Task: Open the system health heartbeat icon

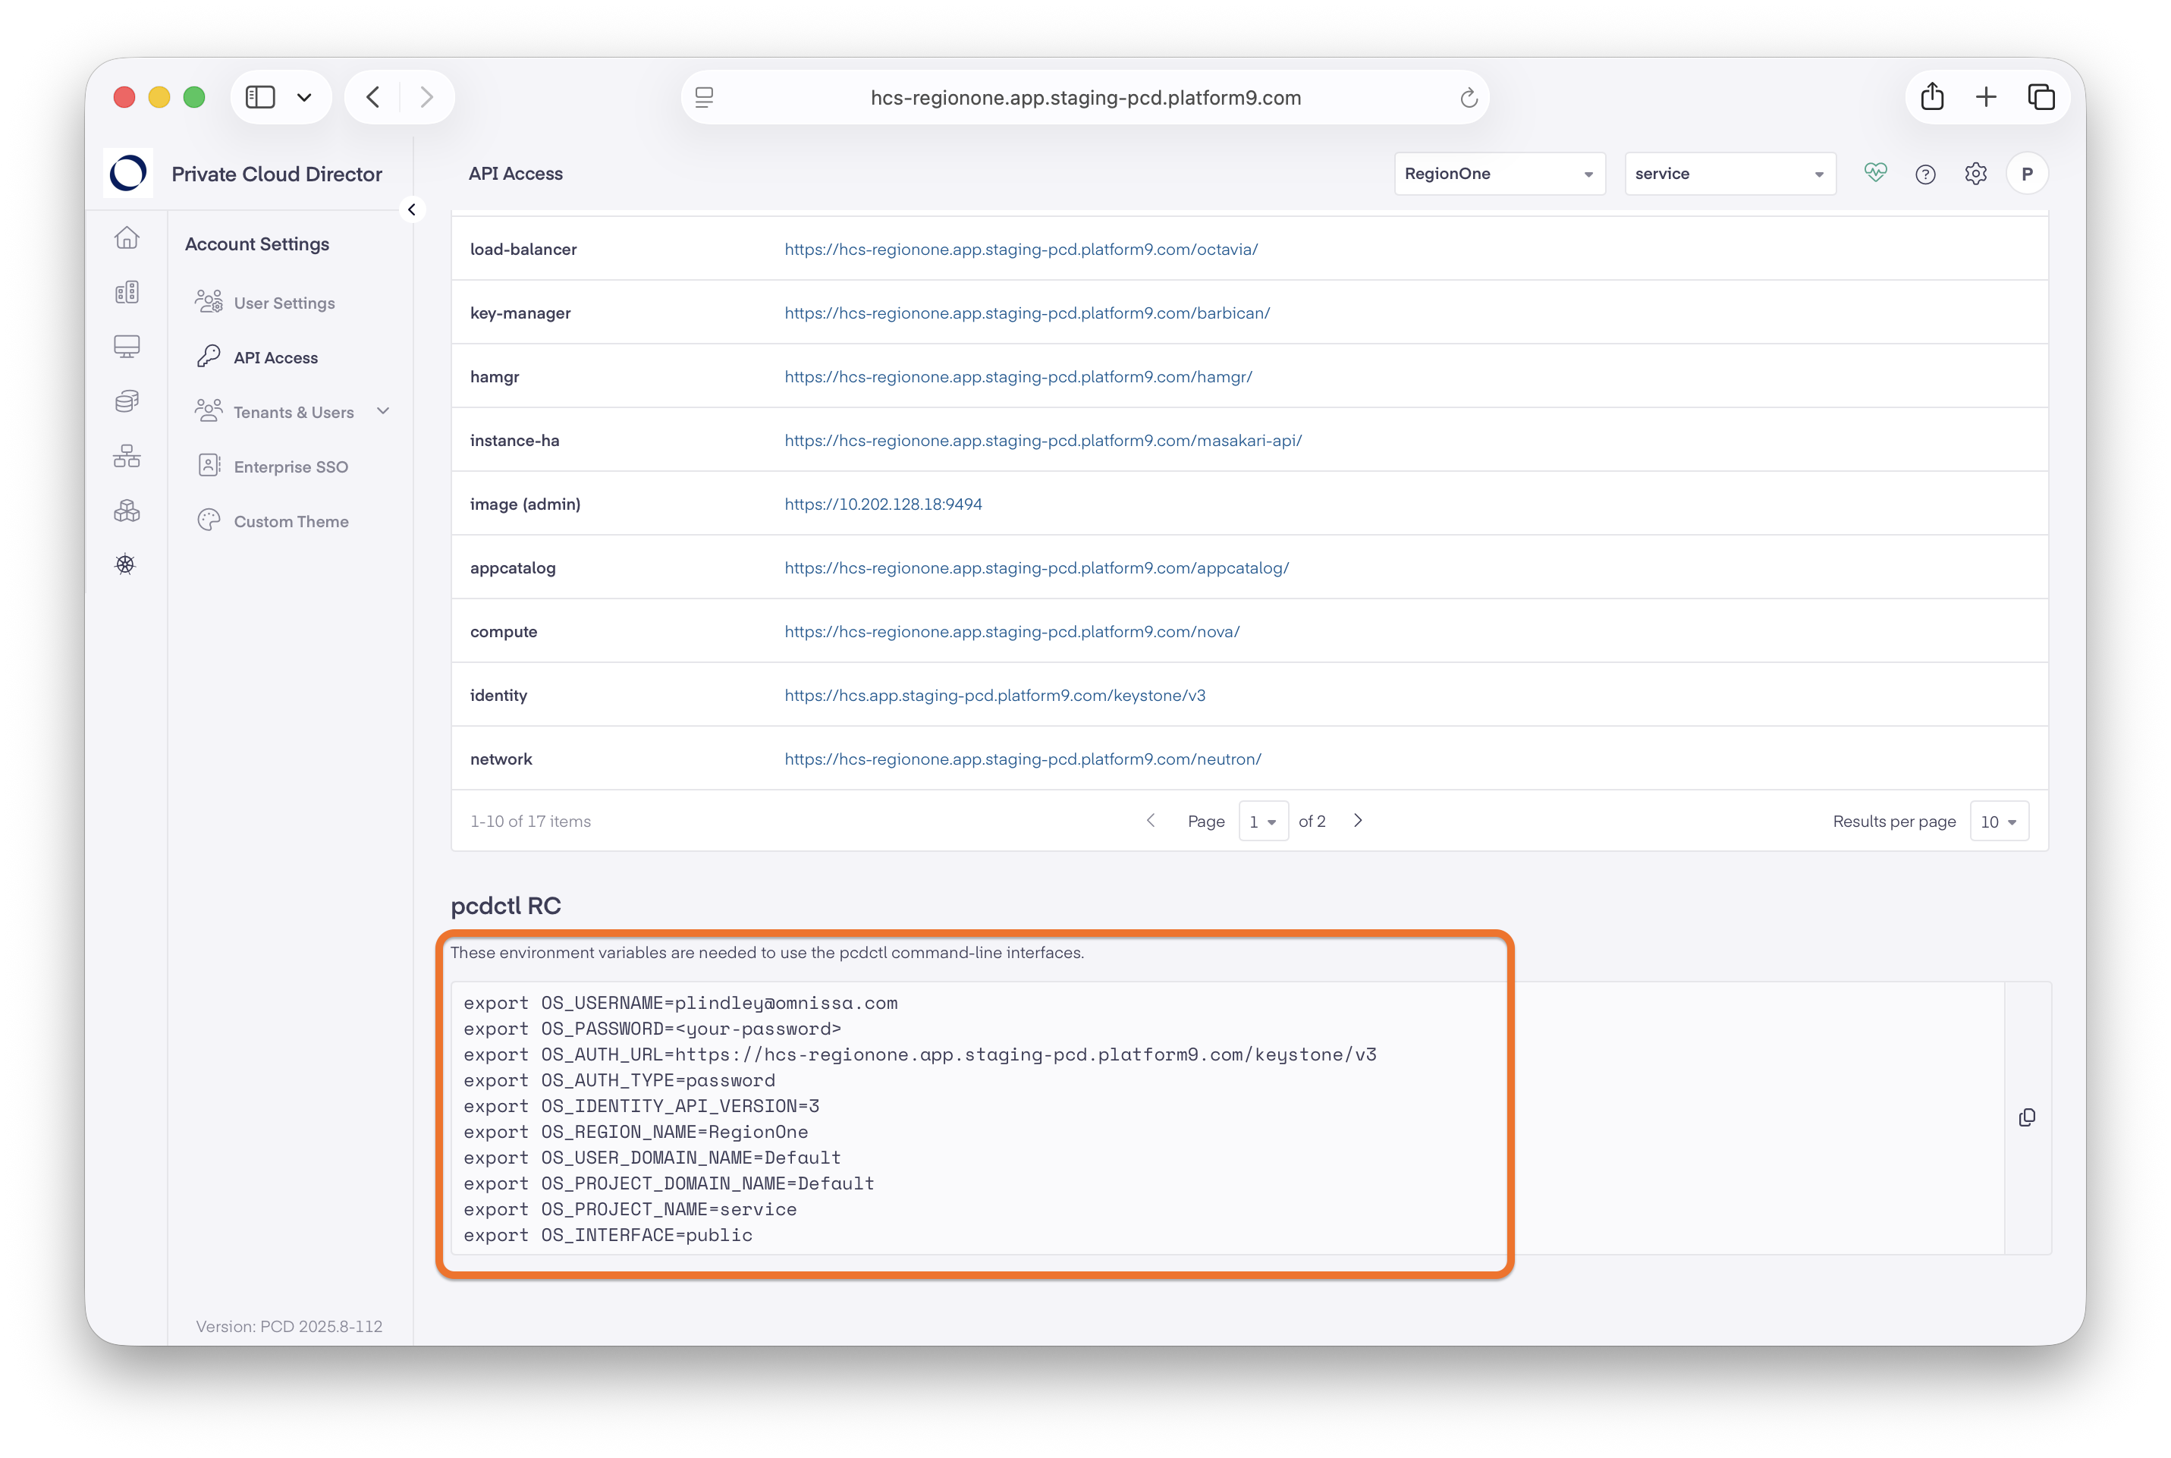Action: coord(1875,173)
